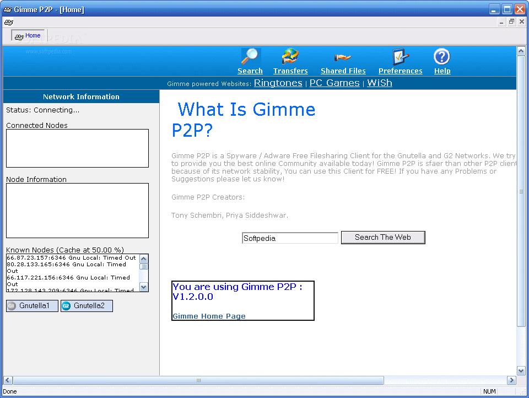The height and width of the screenshot is (398, 529).
Task: Click the Shared Files hand icon
Action: 342,57
